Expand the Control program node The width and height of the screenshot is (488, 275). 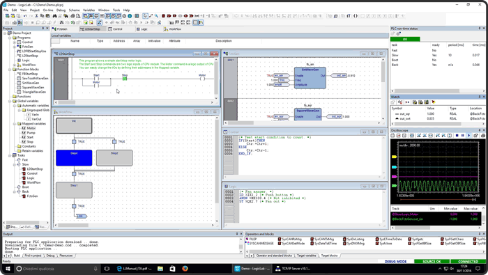15,42
